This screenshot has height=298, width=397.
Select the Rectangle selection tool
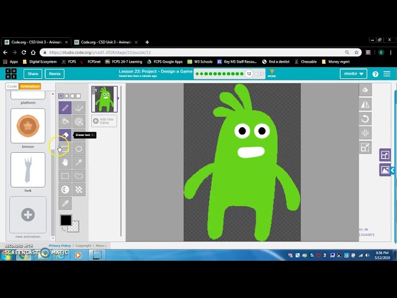coord(65,176)
